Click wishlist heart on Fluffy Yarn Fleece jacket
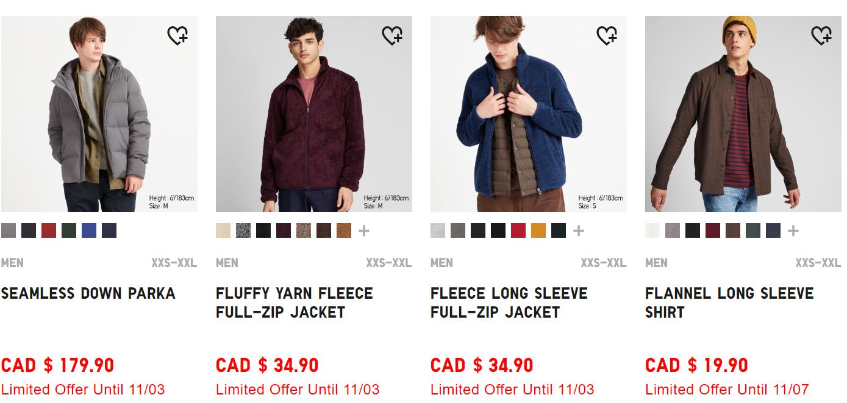This screenshot has width=847, height=403. coord(392,36)
